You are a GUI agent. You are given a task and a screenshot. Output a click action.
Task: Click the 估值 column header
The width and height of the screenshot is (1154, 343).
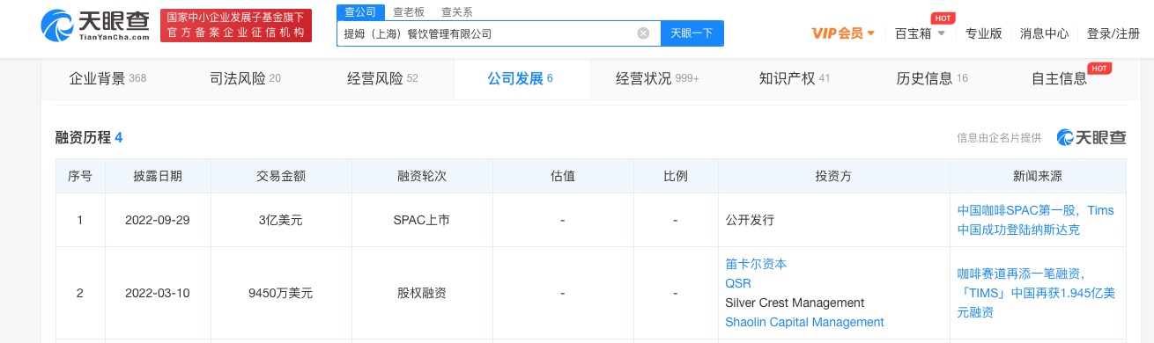(x=563, y=176)
